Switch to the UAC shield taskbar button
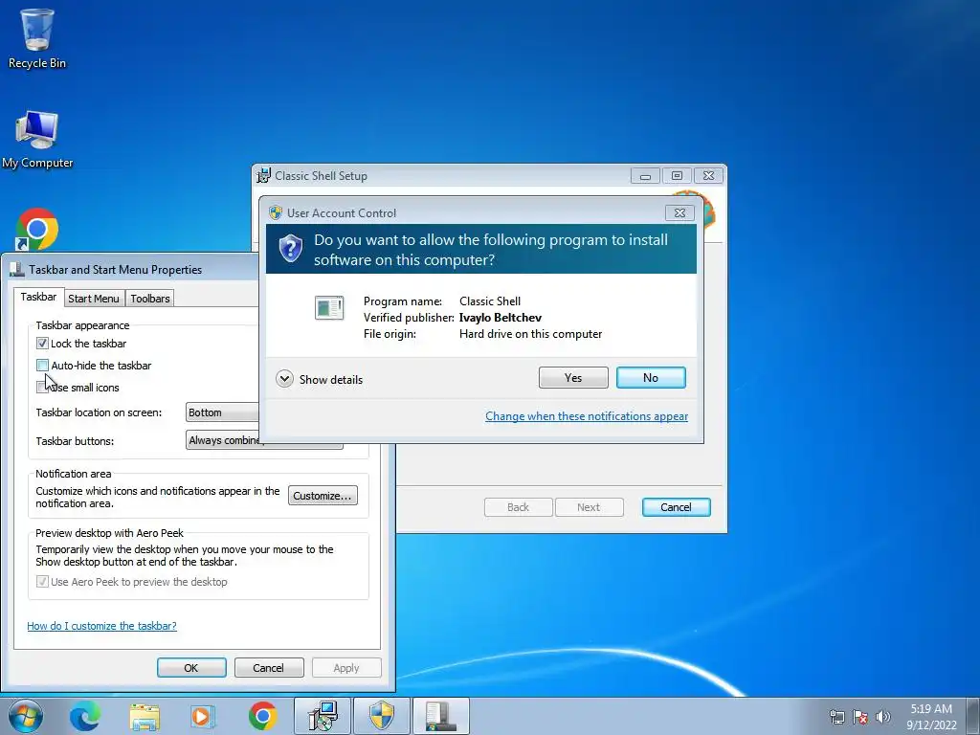Image resolution: width=980 pixels, height=735 pixels. (x=381, y=716)
